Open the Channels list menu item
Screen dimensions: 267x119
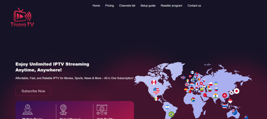(x=127, y=6)
